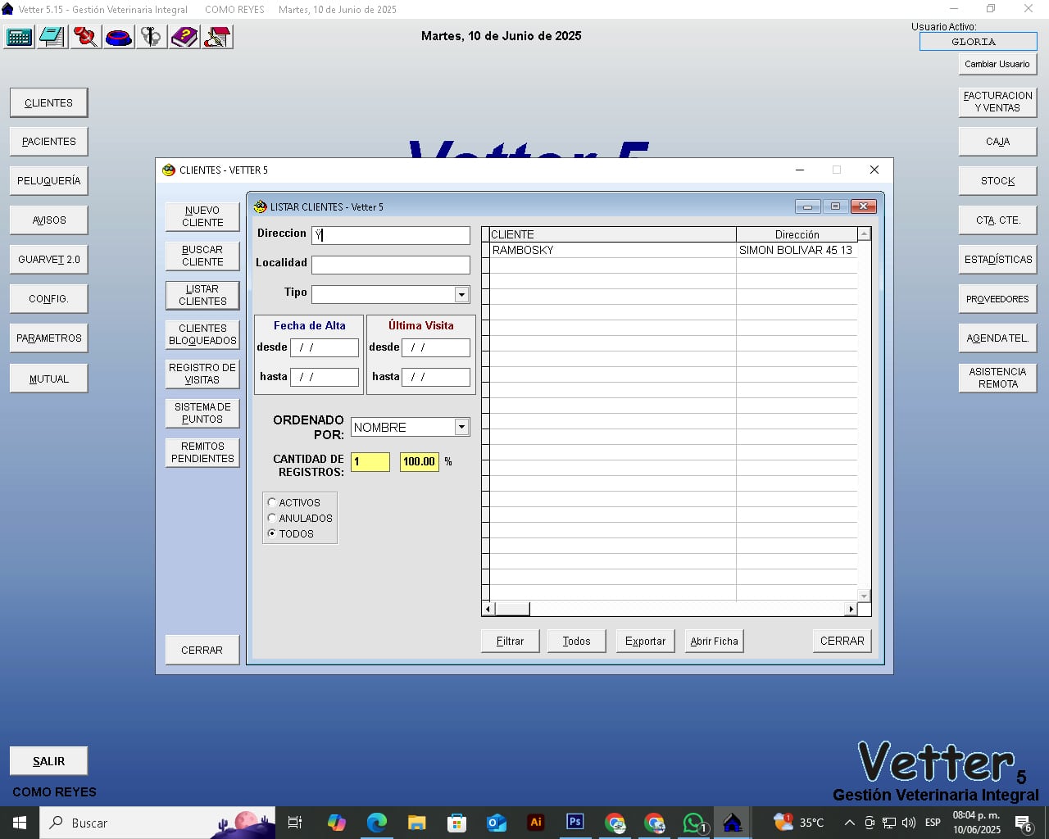Click Cambiar Usuario button
The height and width of the screenshot is (839, 1049).
(997, 64)
